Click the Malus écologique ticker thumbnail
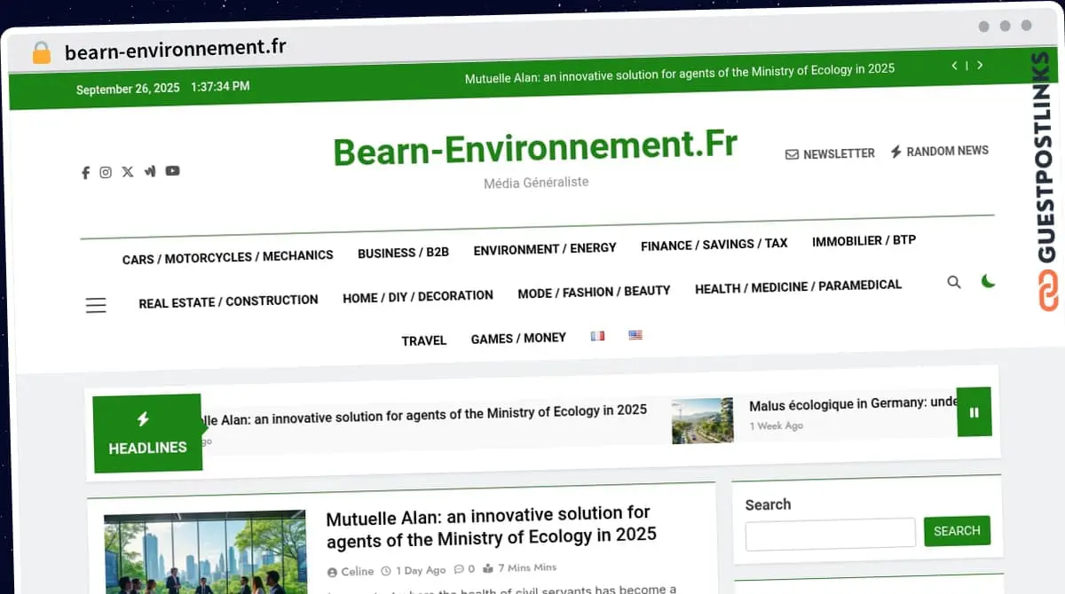 pos(702,421)
